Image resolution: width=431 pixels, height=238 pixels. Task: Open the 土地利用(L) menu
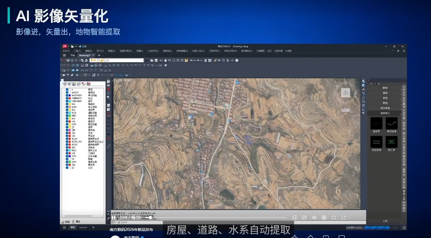(153, 51)
